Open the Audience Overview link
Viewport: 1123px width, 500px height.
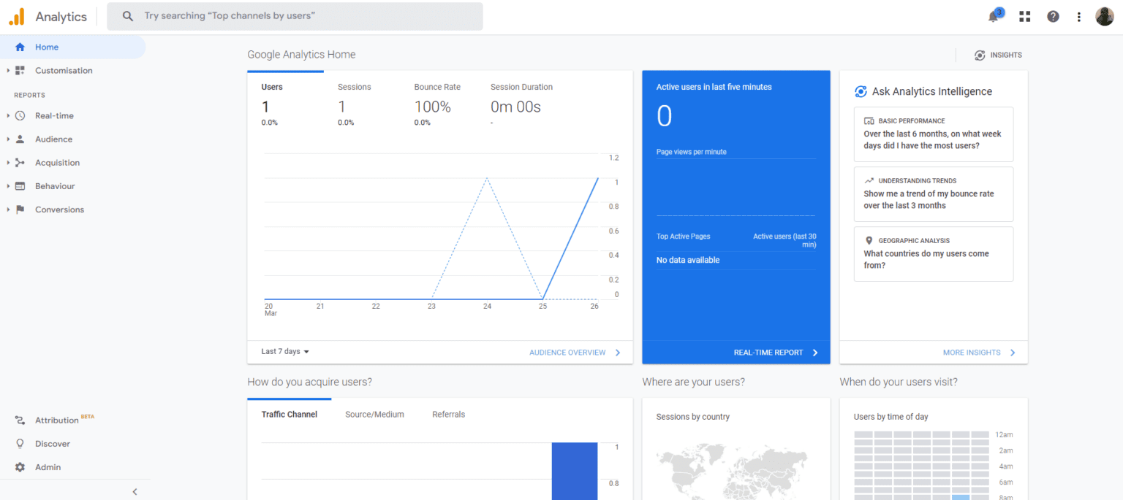coord(568,352)
